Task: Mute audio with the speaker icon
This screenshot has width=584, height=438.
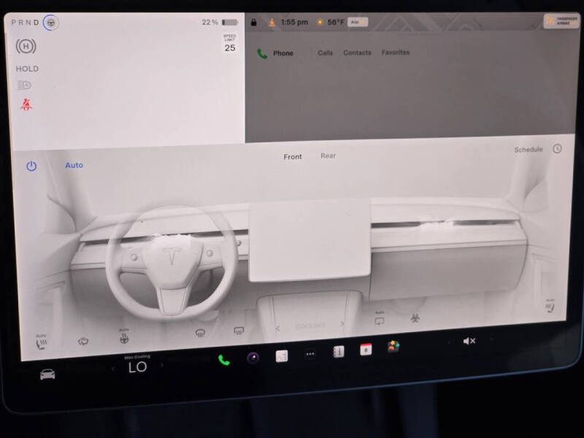Action: pos(468,340)
